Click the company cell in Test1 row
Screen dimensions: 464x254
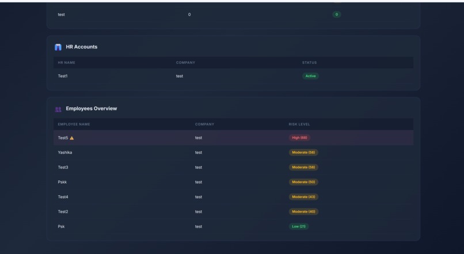180,76
